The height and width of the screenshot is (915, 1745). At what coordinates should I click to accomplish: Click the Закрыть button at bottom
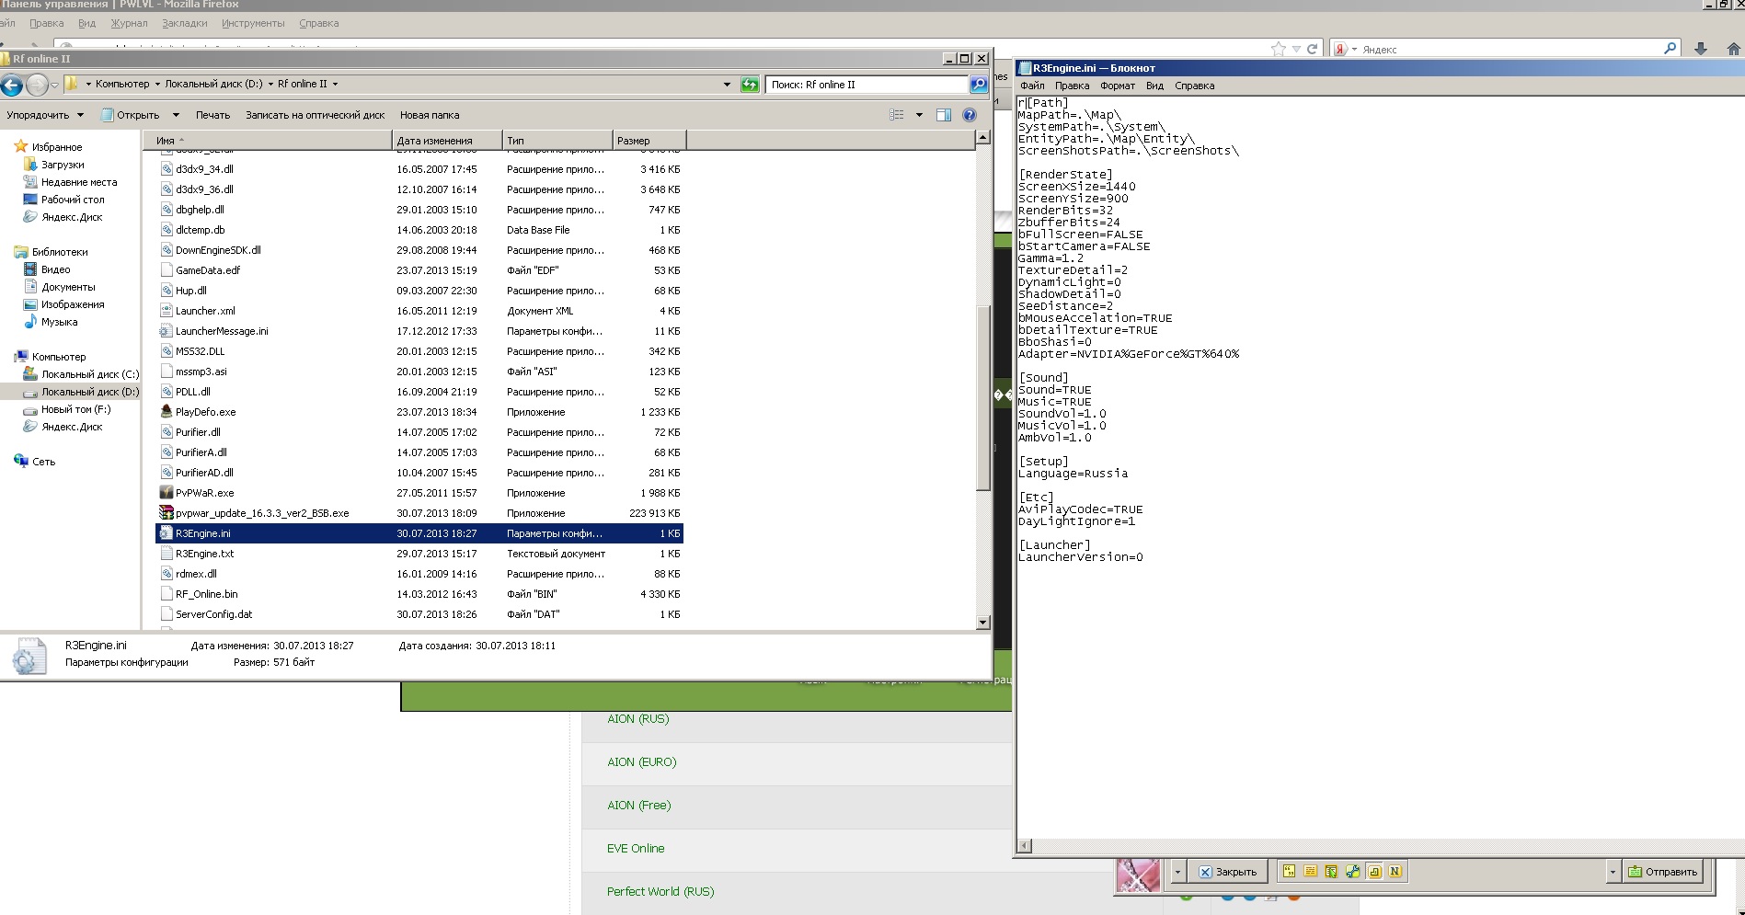point(1228,872)
